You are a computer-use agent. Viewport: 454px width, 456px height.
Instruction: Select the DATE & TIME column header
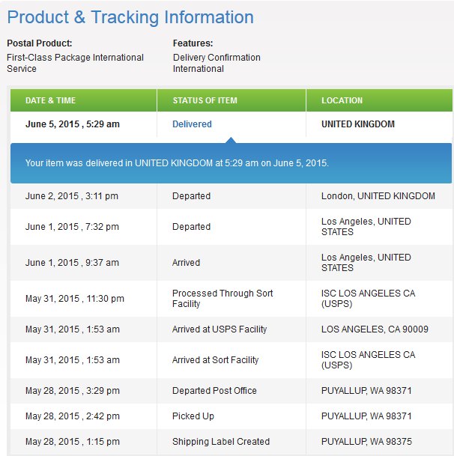pyautogui.click(x=83, y=100)
